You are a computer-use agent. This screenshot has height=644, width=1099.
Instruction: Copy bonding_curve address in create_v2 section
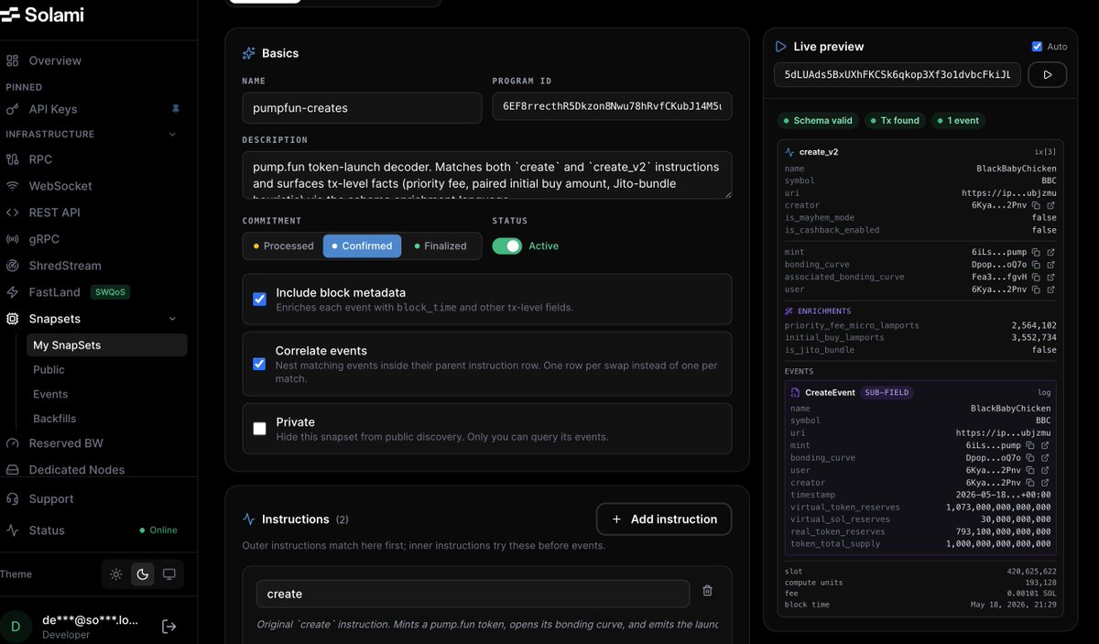tap(1036, 265)
